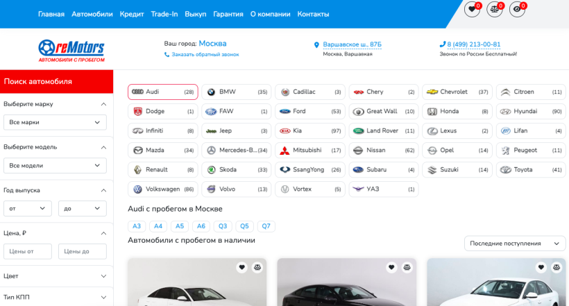Click the map pin icon near the address
The height and width of the screenshot is (306, 569).
[x=316, y=45]
